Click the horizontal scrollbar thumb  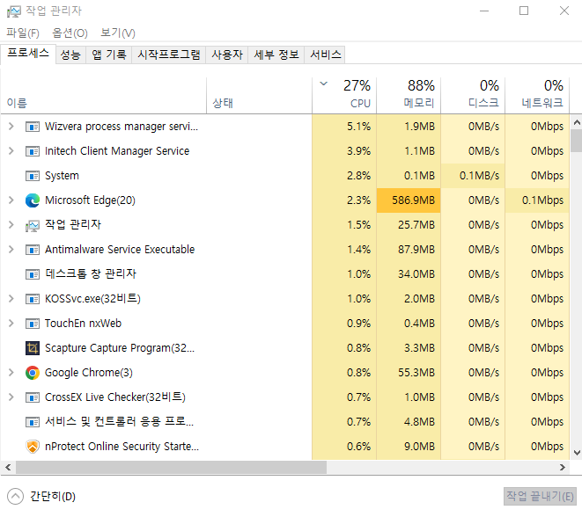171,468
